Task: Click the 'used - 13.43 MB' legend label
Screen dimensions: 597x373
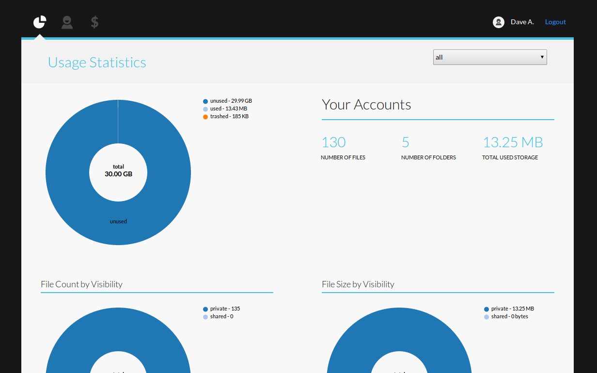Action: pos(229,109)
